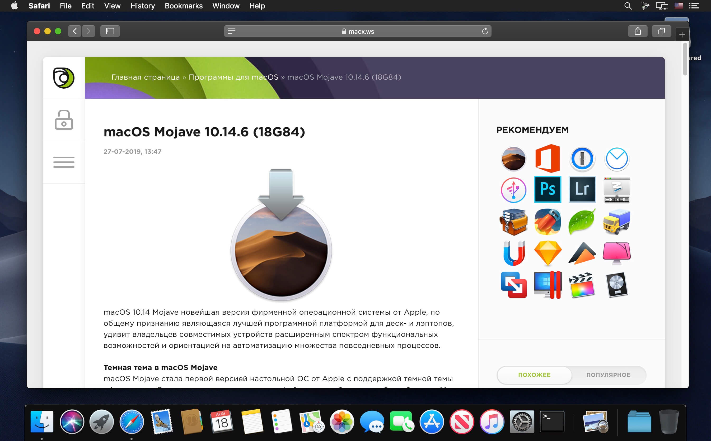The width and height of the screenshot is (711, 441).
Task: Click the date text 27-07-2019, 13:47
Action: (133, 152)
